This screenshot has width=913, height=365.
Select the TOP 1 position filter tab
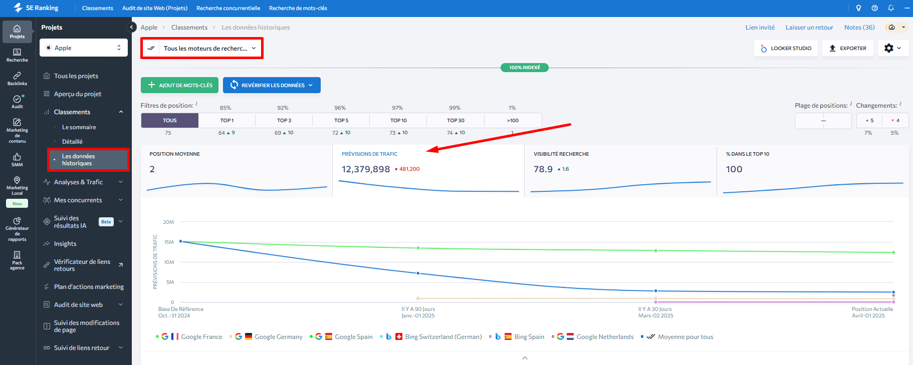pos(227,120)
